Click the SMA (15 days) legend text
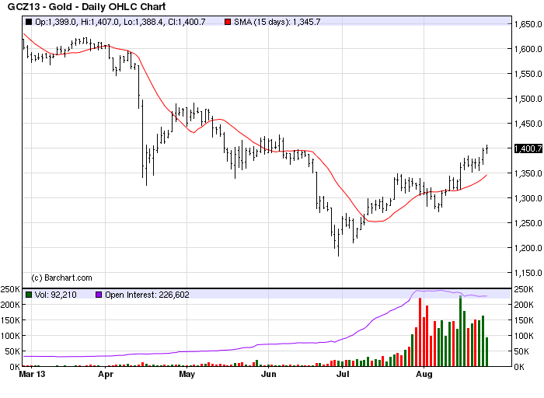The image size is (544, 398). [x=277, y=22]
